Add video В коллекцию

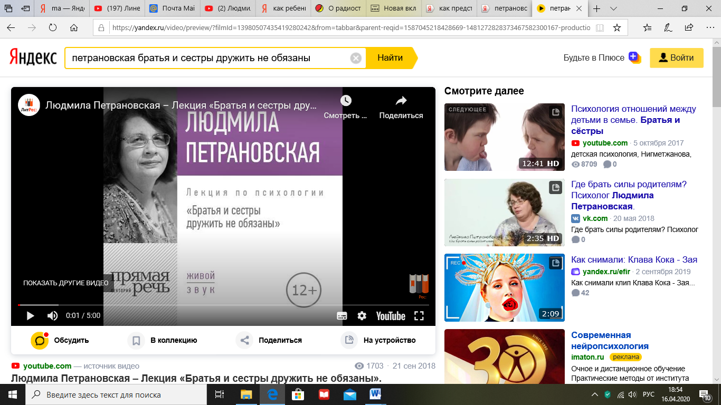(163, 340)
